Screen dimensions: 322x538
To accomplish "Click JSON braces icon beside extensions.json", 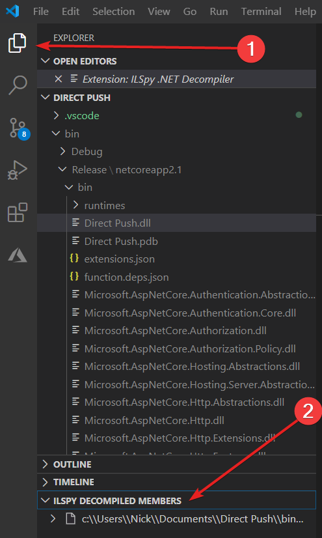I will [74, 259].
